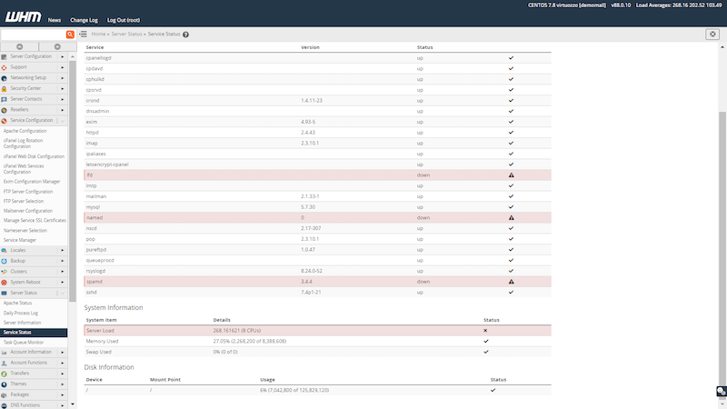Viewport: 727px width, 409px height.
Task: Open Daily Process Log link
Action: [x=20, y=313]
